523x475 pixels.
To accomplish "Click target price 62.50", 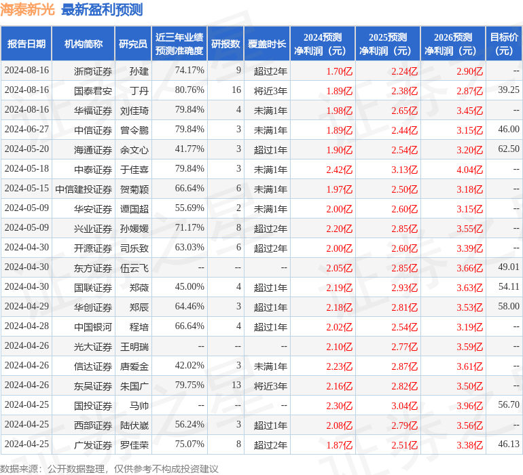I will pos(509,149).
